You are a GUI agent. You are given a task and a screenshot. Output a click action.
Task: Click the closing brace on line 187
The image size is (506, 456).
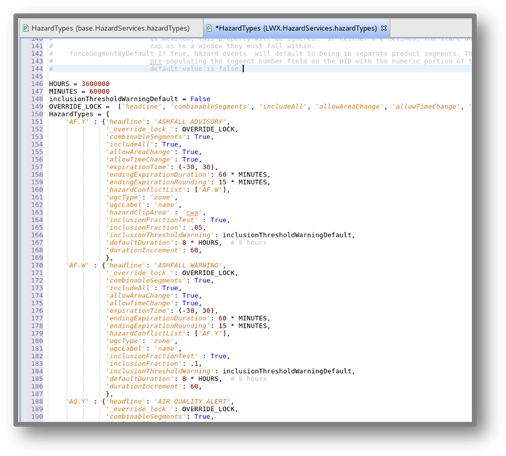108,394
